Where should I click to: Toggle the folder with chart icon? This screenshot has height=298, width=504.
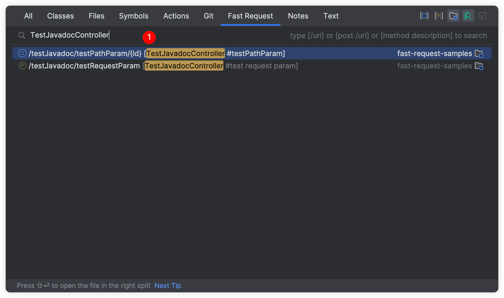point(453,16)
